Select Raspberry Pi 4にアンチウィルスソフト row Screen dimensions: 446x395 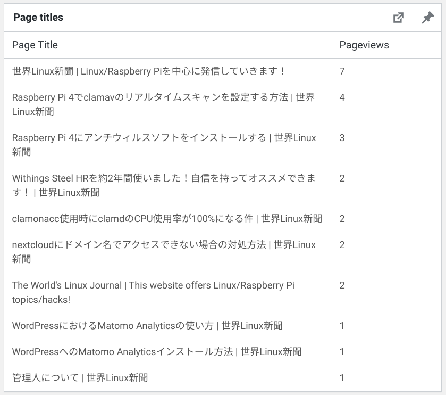(x=223, y=145)
